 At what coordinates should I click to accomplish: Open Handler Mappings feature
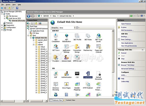click(77, 86)
